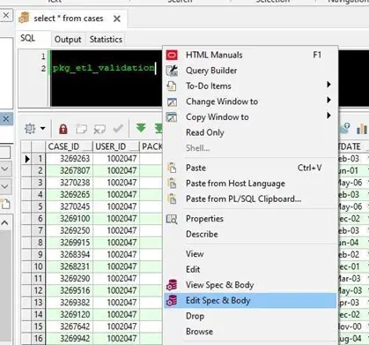Click the bar chart icon on grid toolbar

pos(362,129)
